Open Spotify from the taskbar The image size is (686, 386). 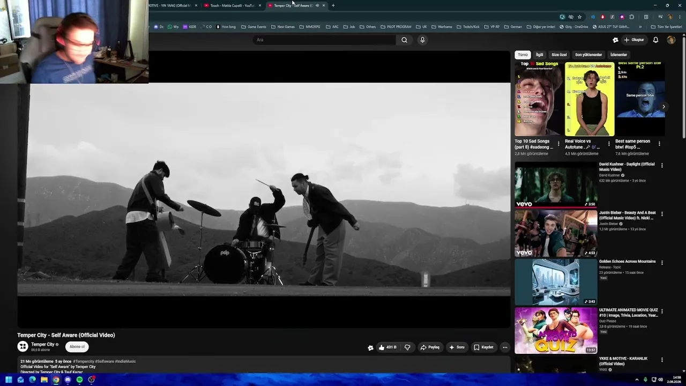pyautogui.click(x=79, y=380)
